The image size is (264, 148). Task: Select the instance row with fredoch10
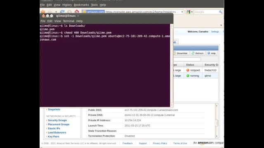click(196, 70)
